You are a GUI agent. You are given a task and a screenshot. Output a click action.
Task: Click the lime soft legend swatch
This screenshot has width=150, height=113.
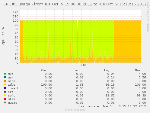[x=5, y=95]
